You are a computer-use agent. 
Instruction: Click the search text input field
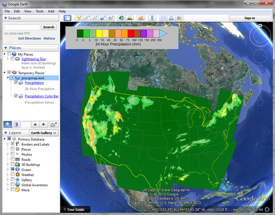(x=22, y=27)
